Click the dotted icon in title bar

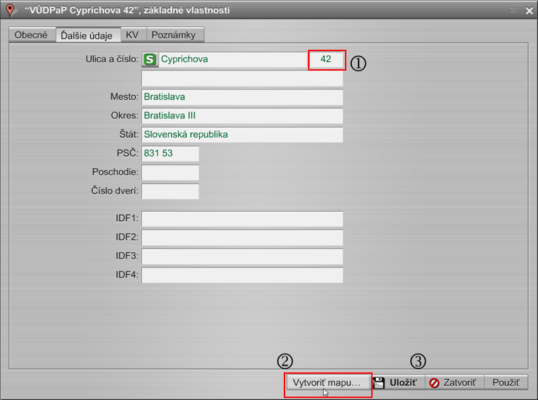pos(513,10)
